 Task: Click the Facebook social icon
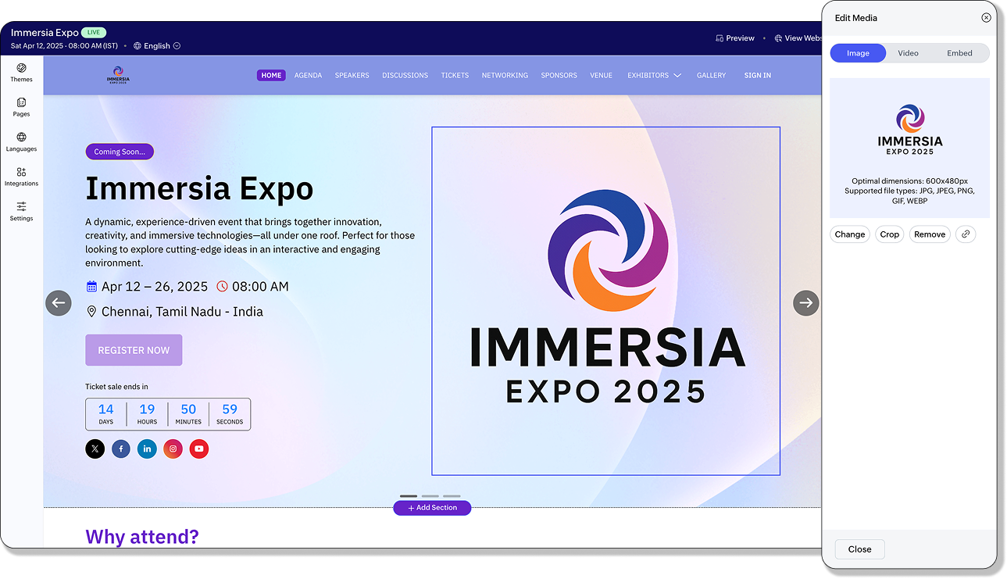[121, 449]
